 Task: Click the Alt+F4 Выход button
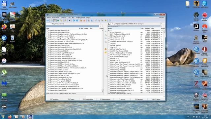[x=156, y=99]
